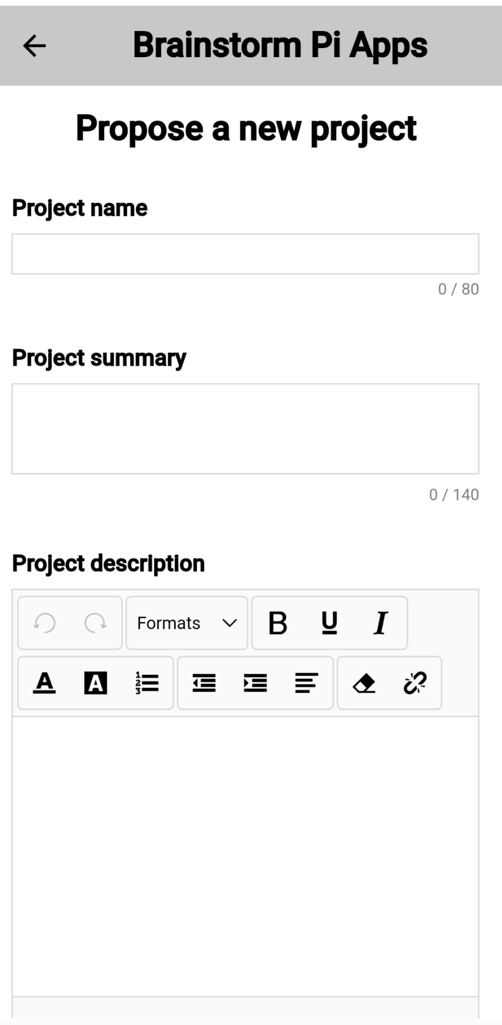Choose a text background highlight color

tap(95, 683)
